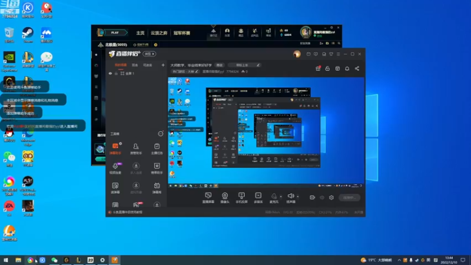Open the weather widget showing 19°C

click(x=376, y=260)
